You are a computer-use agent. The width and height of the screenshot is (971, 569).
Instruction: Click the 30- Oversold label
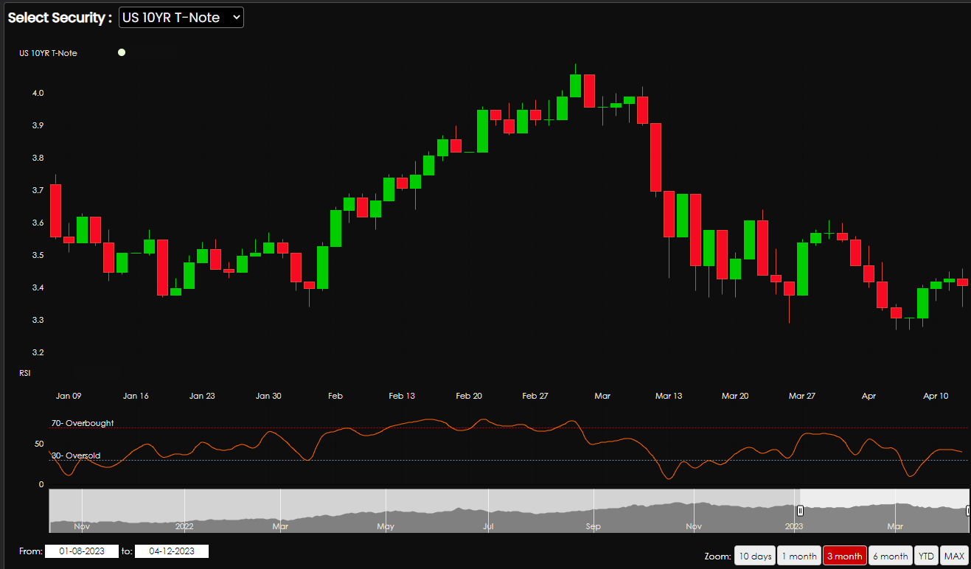tap(76, 455)
